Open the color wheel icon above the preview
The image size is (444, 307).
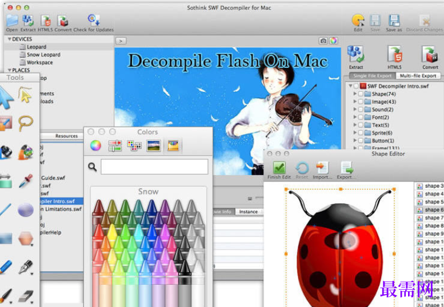334,41
